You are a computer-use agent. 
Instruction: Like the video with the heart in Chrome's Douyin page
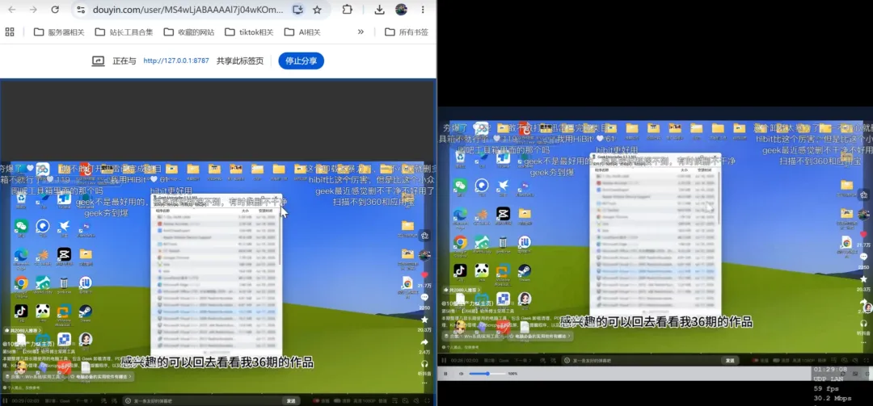(x=424, y=274)
